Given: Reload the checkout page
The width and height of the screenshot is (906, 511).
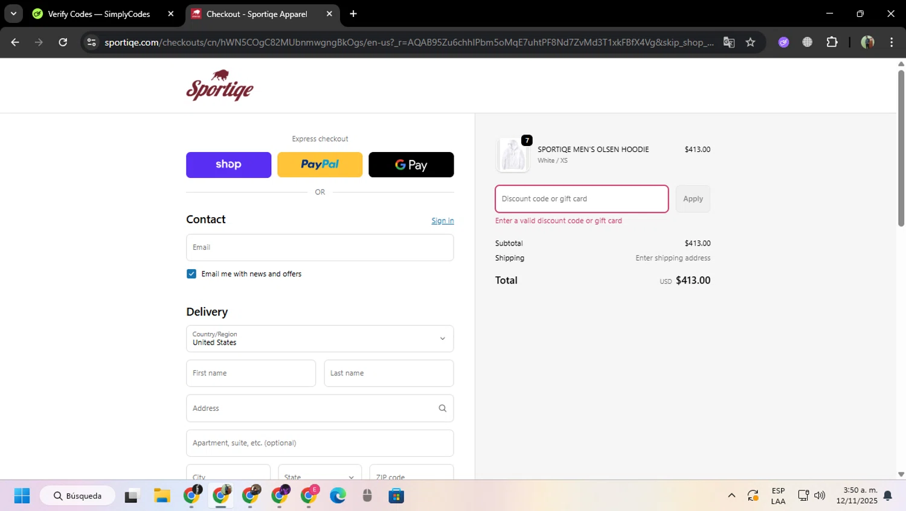Looking at the screenshot, I should pyautogui.click(x=63, y=42).
